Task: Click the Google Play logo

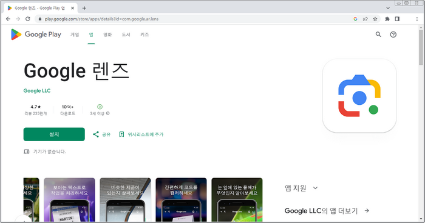Action: click(36, 35)
